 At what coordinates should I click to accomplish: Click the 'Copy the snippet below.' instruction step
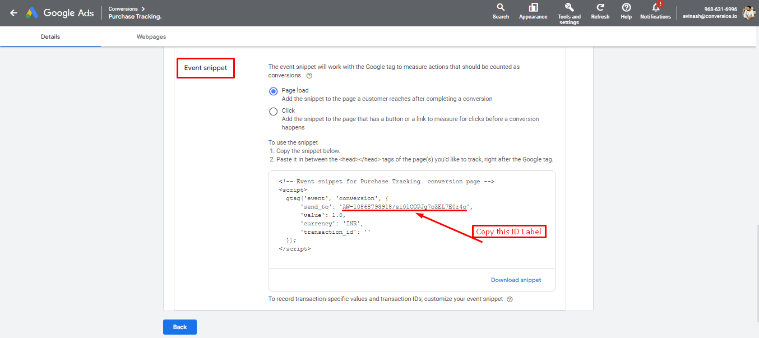tap(304, 151)
